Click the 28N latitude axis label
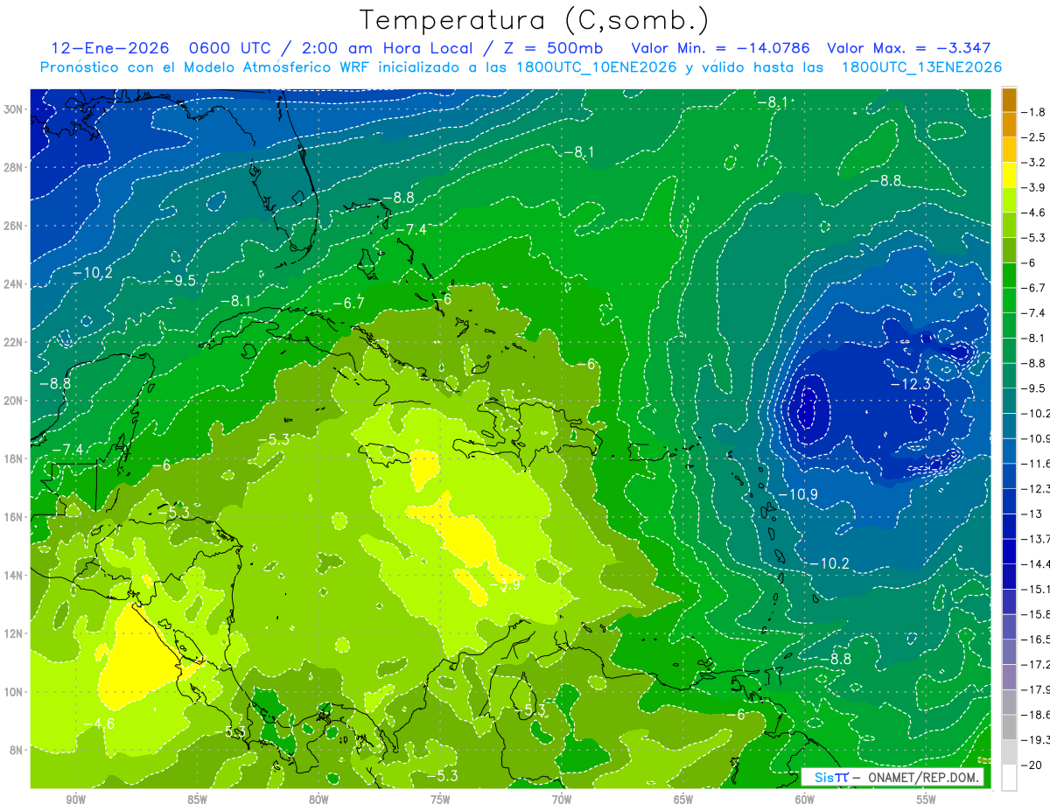This screenshot has width=1050, height=811. point(14,168)
